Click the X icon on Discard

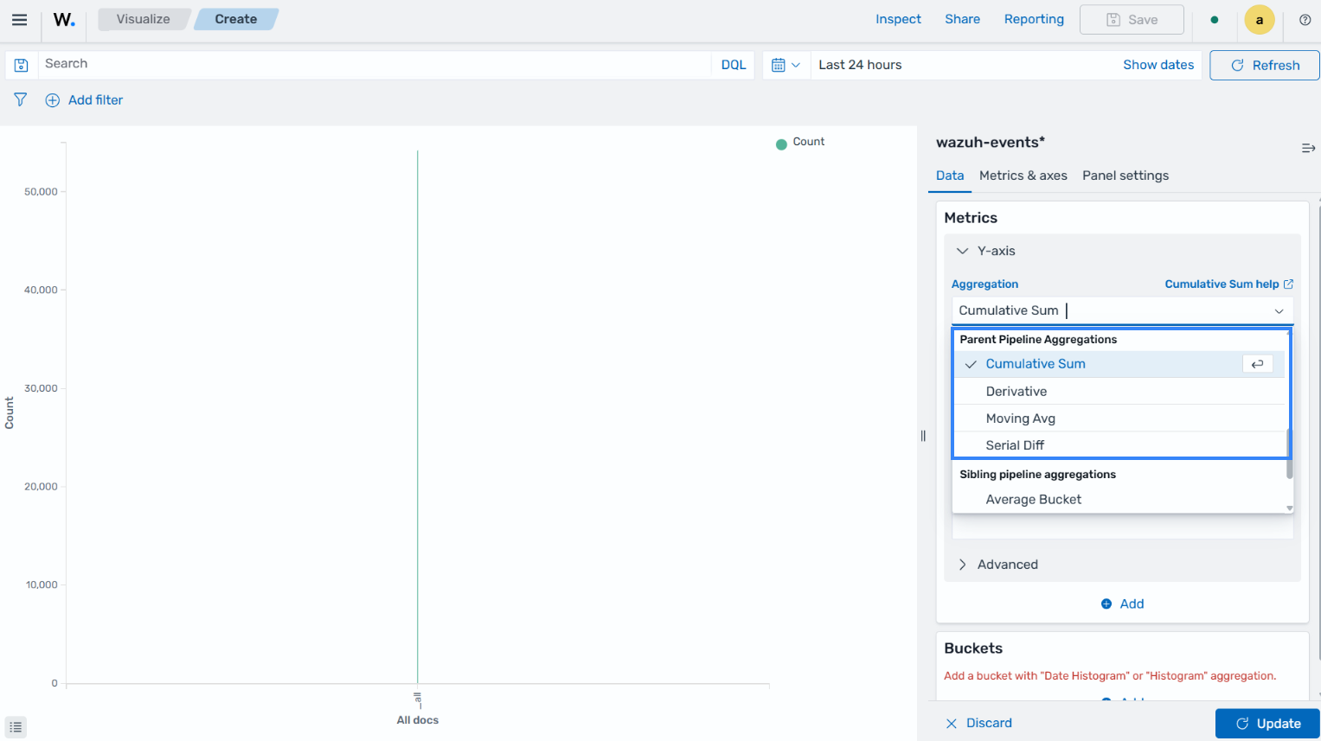coord(952,724)
